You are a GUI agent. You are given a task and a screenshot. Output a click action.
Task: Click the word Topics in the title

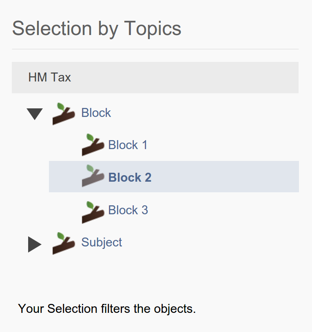(153, 29)
